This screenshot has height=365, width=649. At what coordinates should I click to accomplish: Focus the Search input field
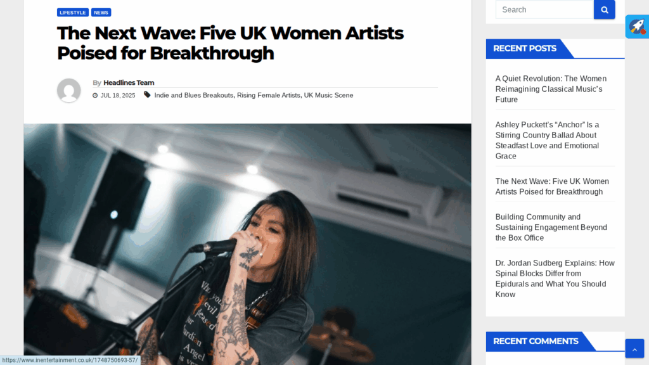click(x=544, y=10)
